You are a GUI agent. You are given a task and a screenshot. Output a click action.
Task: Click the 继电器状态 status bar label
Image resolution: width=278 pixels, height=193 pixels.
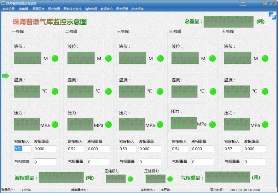(80, 190)
